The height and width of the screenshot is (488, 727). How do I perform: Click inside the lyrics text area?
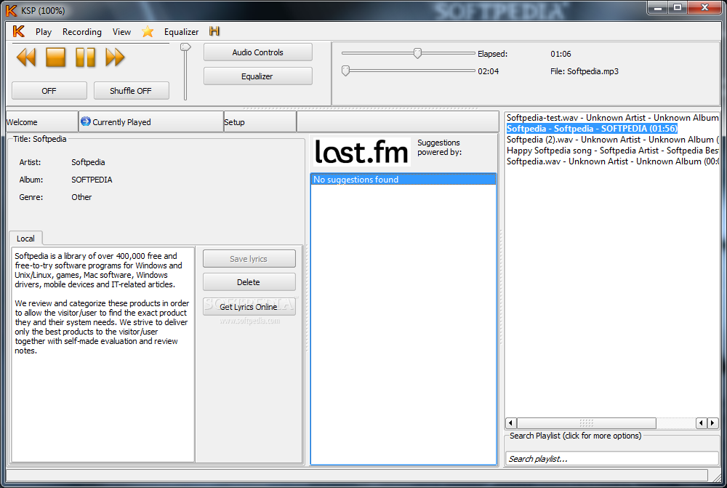103,354
